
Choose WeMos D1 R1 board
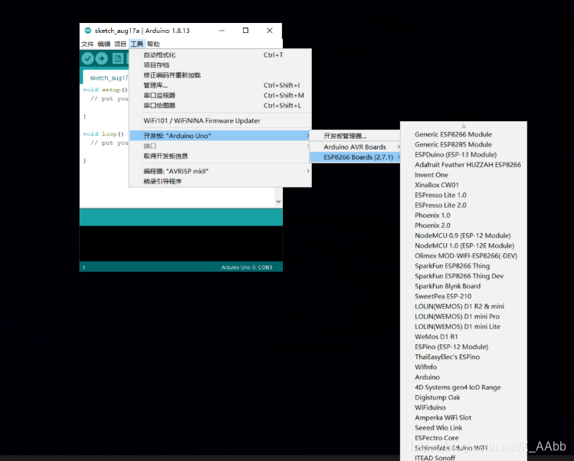(x=464, y=337)
